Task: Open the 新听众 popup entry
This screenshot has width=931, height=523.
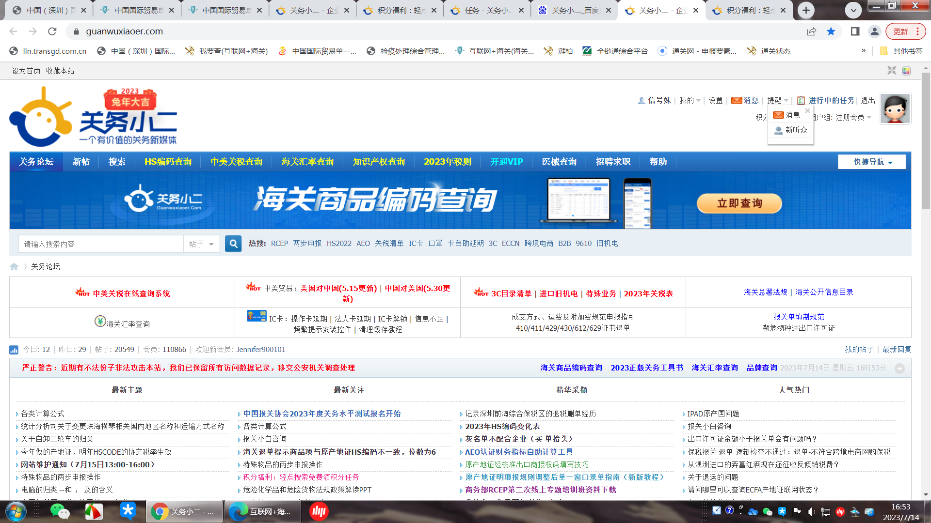Action: (x=791, y=130)
